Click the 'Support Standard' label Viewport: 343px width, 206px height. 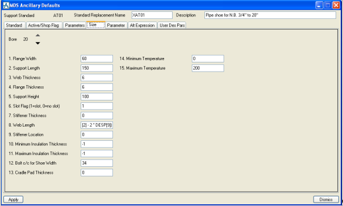19,15
